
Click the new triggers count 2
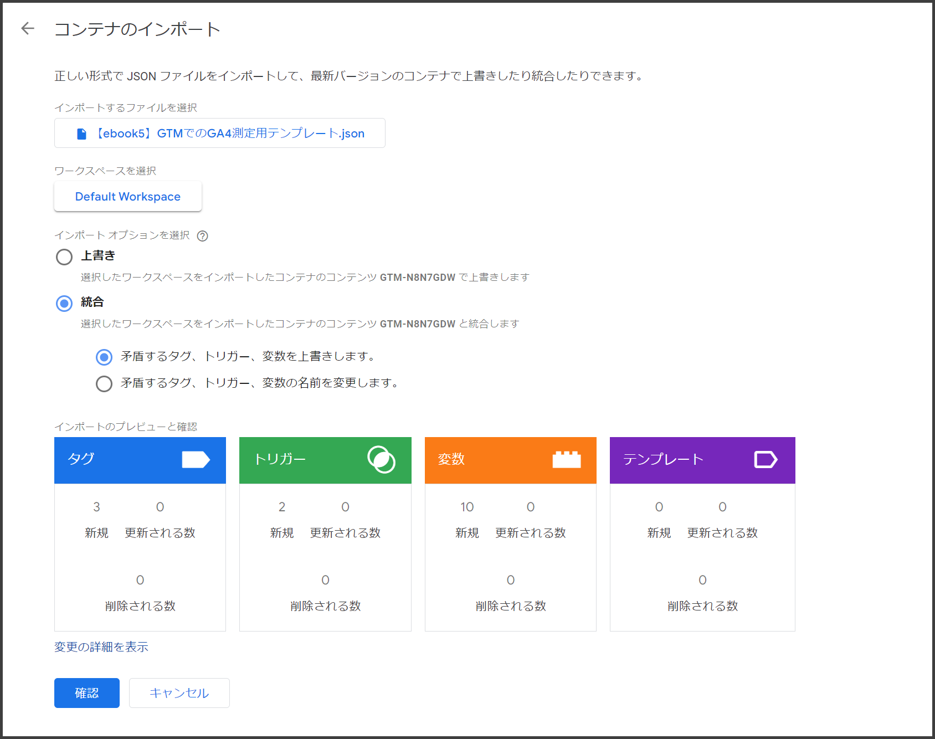click(282, 507)
